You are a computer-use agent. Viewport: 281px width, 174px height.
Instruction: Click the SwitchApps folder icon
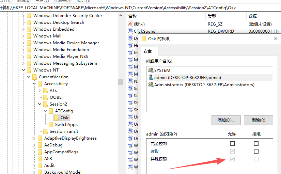[x=51, y=125]
